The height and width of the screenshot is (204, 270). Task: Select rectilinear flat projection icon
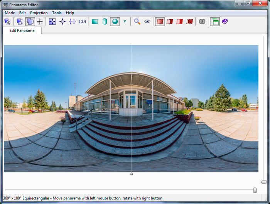(95, 22)
